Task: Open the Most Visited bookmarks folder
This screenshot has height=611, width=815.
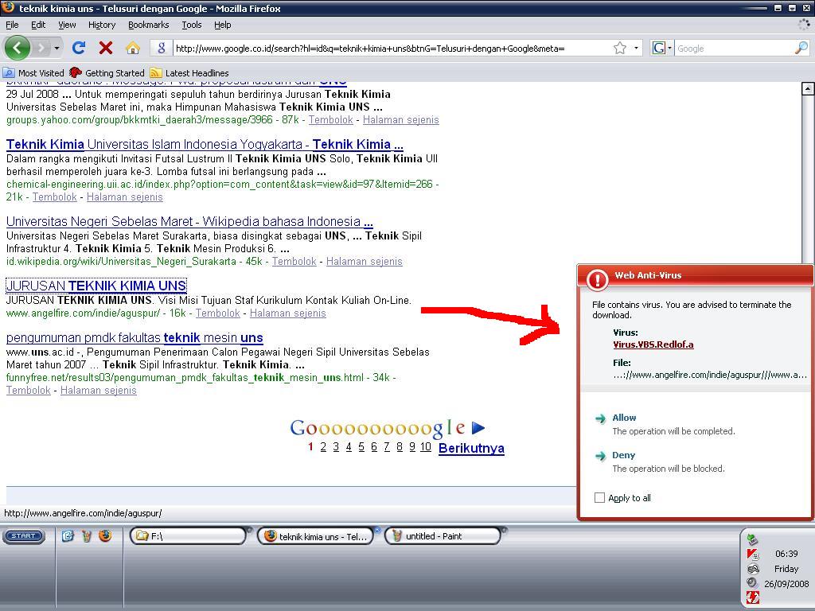Action: tap(33, 72)
